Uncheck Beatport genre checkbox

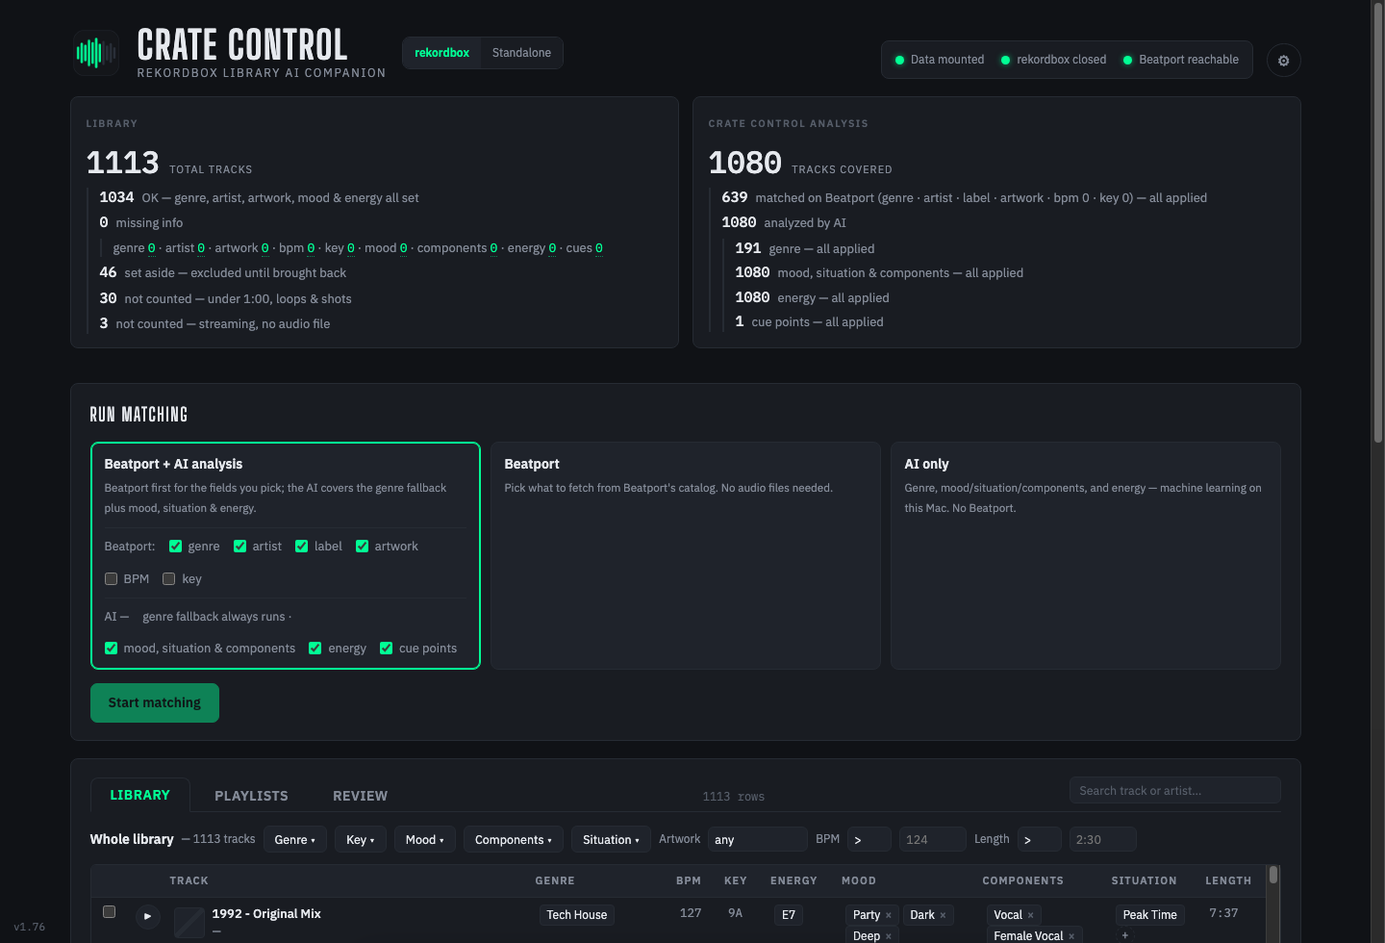175,546
